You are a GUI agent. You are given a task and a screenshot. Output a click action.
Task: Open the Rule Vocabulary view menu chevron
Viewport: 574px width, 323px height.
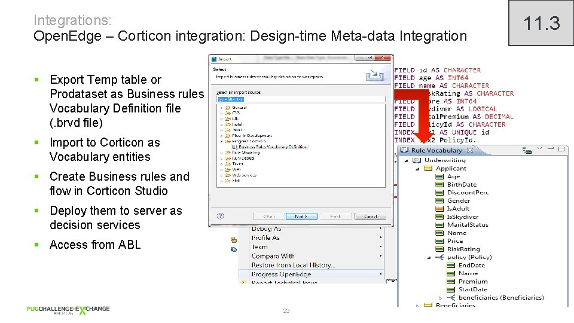[539, 148]
